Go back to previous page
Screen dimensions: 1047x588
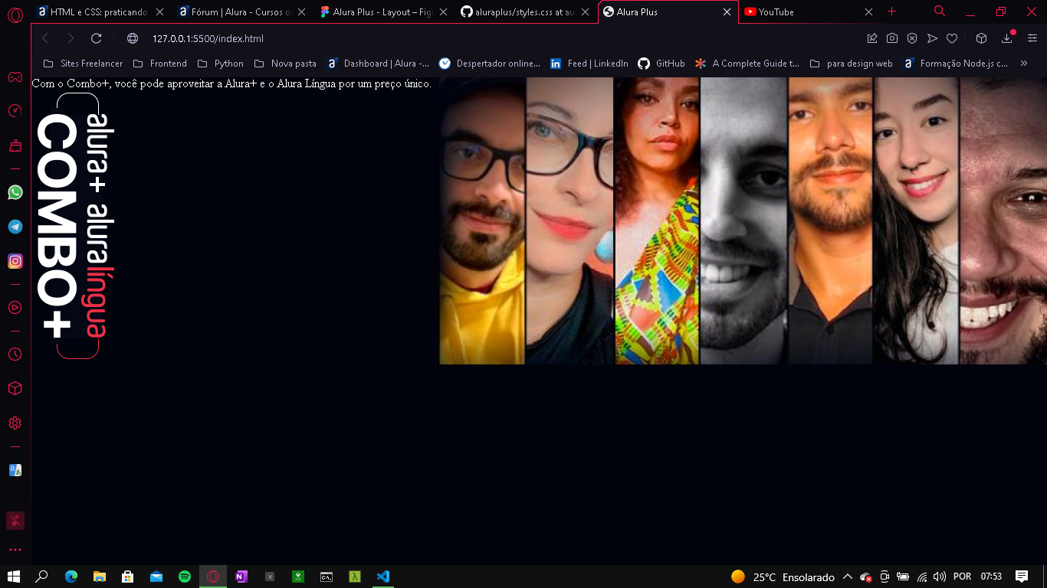pos(45,38)
